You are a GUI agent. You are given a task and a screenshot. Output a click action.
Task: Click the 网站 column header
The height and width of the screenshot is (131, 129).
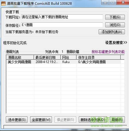point(69,57)
